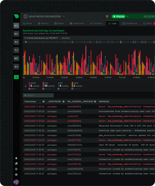Open the date time picker in header

point(149,16)
